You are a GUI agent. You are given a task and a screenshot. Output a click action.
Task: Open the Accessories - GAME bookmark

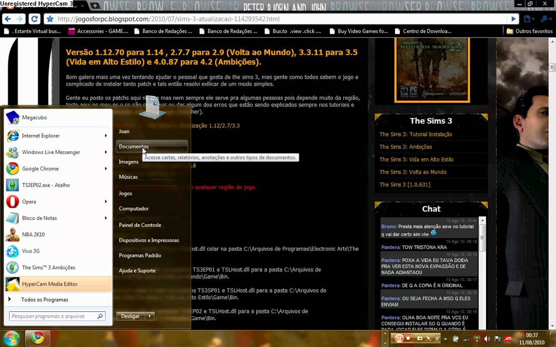click(x=98, y=31)
